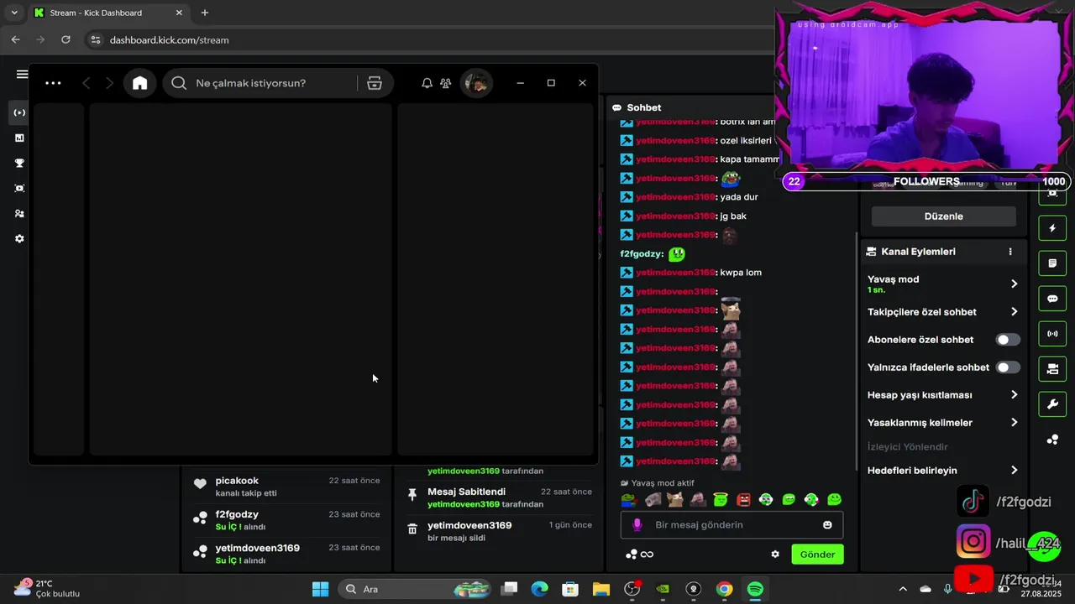Screen dimensions: 1075x604
Task: Open Spotify notifications bell
Action: (x=427, y=83)
